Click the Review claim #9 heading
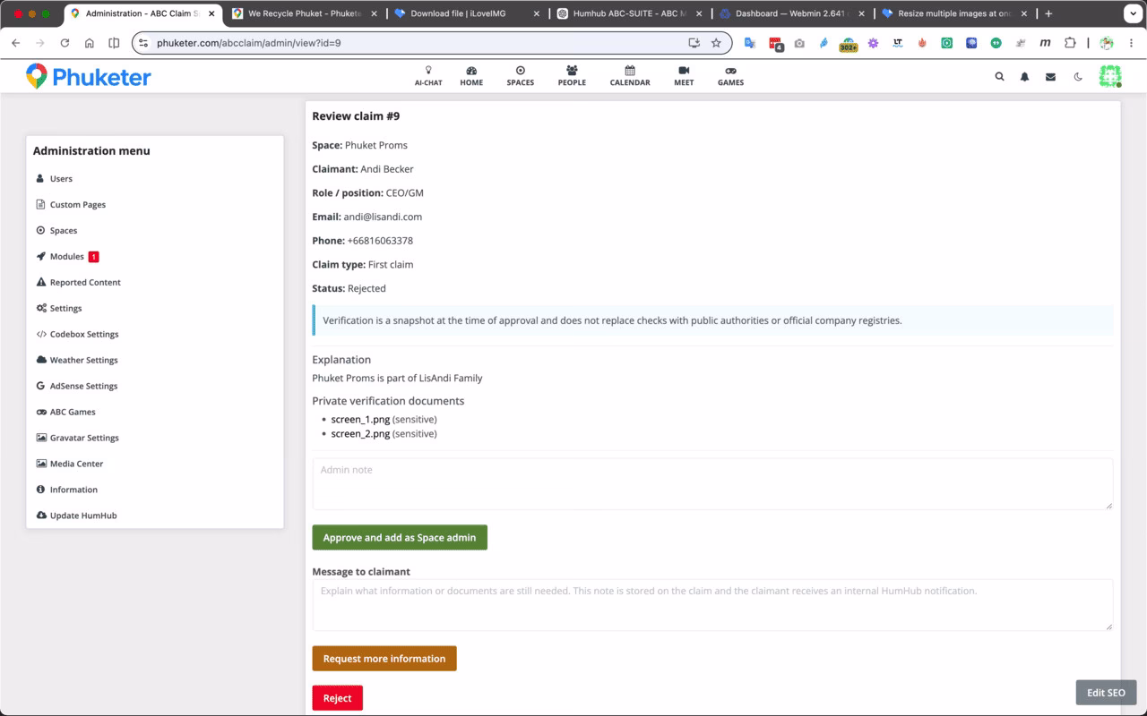This screenshot has height=716, width=1147. tap(356, 116)
